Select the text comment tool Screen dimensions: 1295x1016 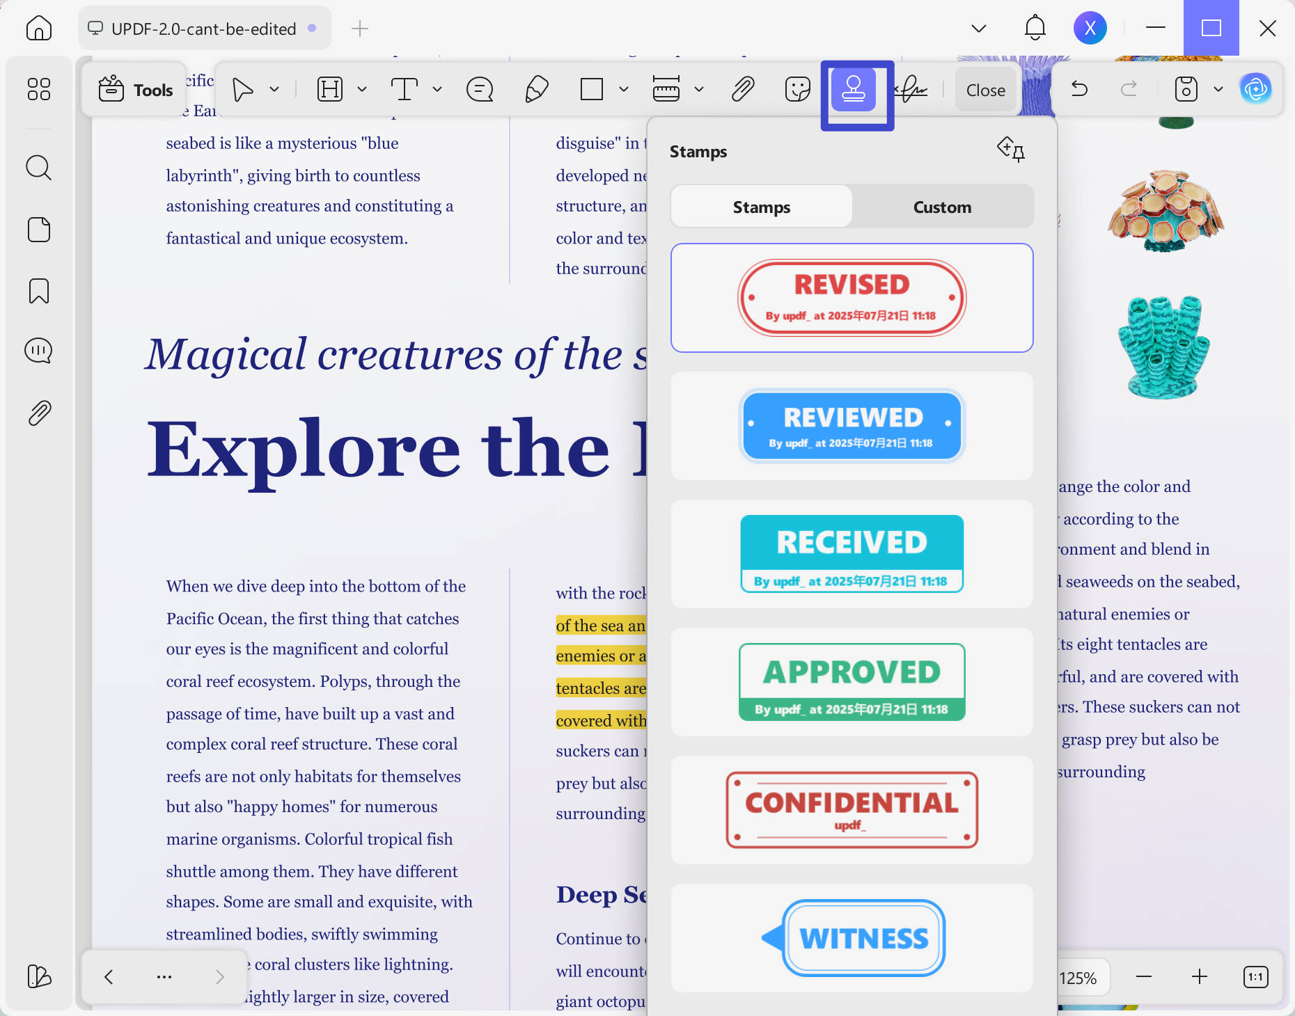point(405,90)
